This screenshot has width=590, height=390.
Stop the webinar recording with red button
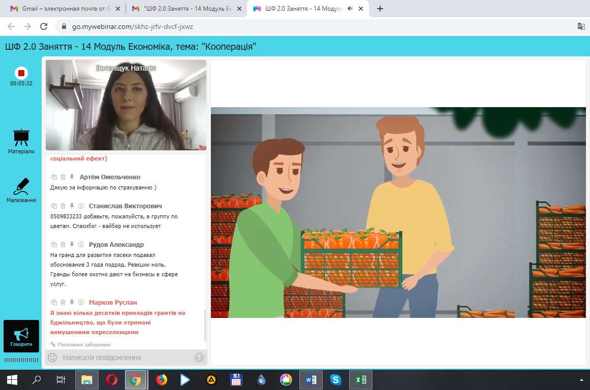(21, 73)
